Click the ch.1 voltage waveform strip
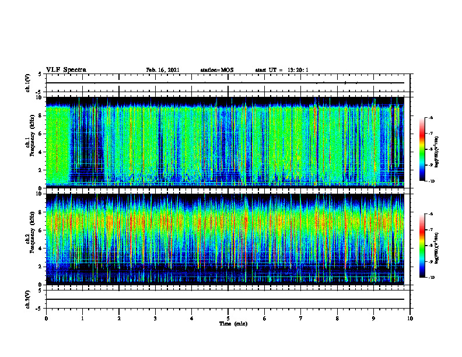 point(228,83)
